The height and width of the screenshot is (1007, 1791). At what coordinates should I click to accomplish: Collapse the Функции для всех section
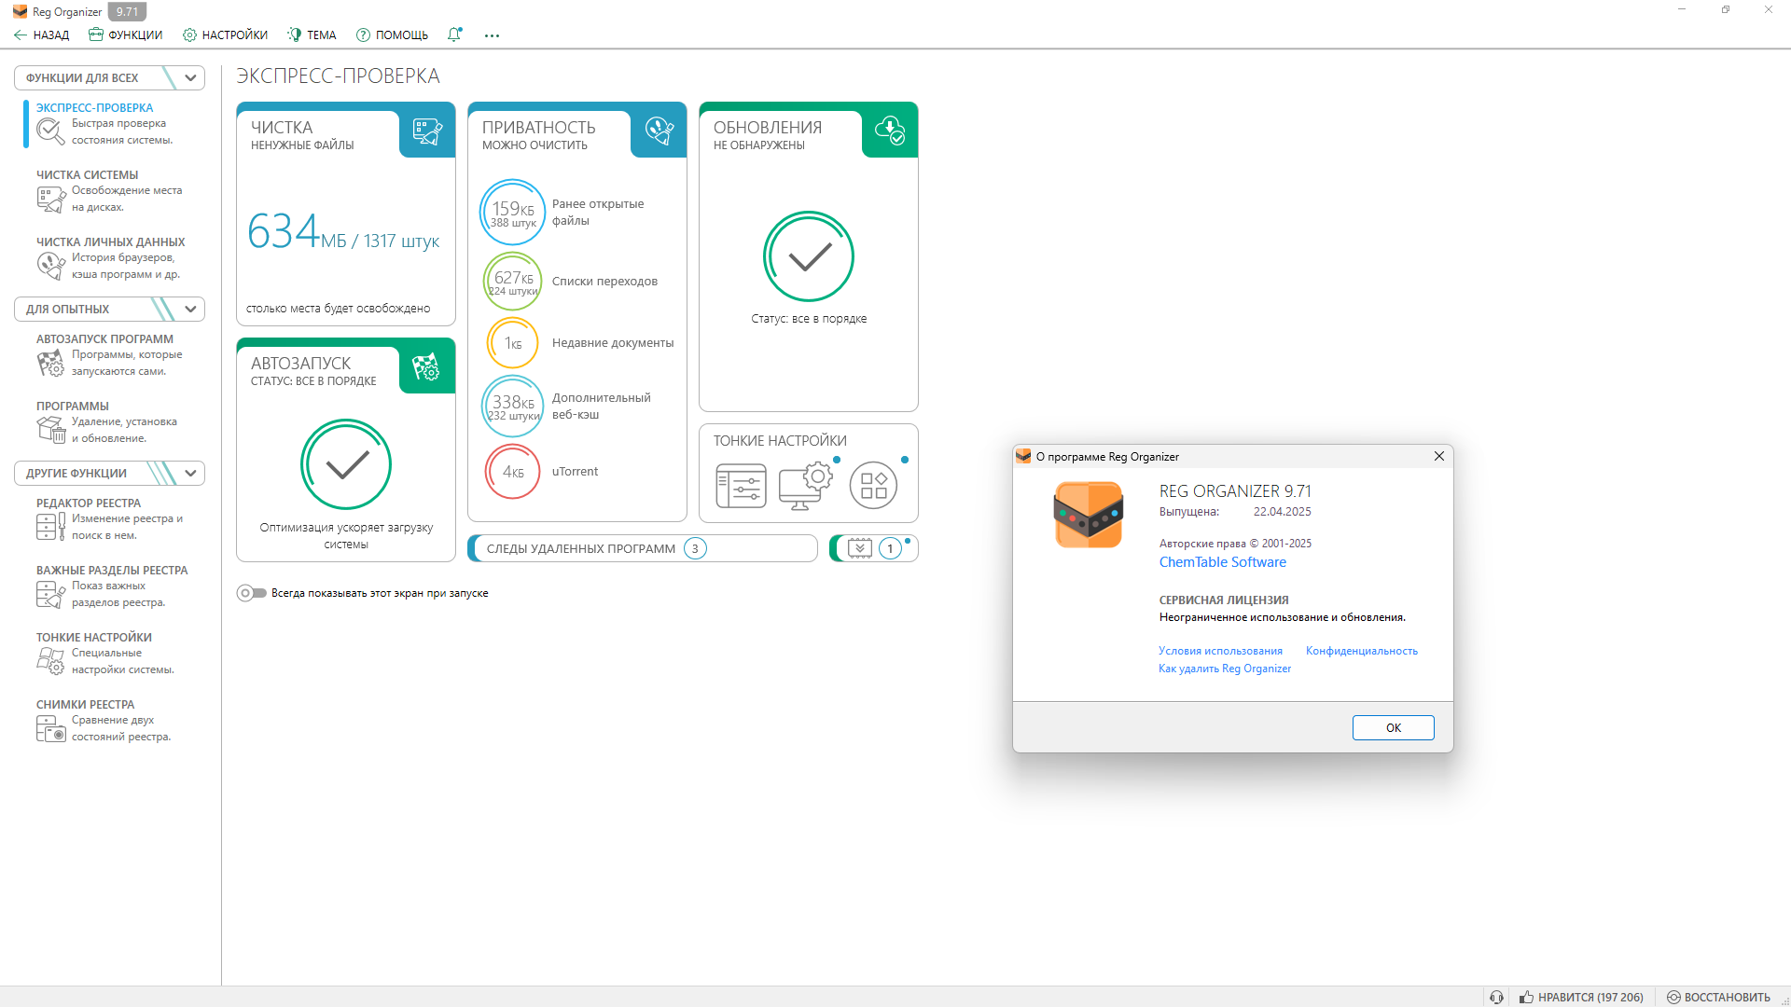pos(190,77)
